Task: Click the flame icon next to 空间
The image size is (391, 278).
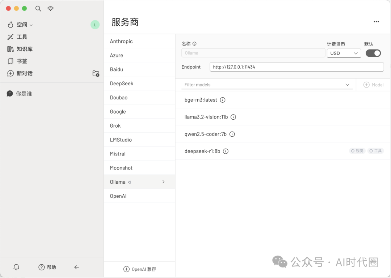Action: [10, 25]
